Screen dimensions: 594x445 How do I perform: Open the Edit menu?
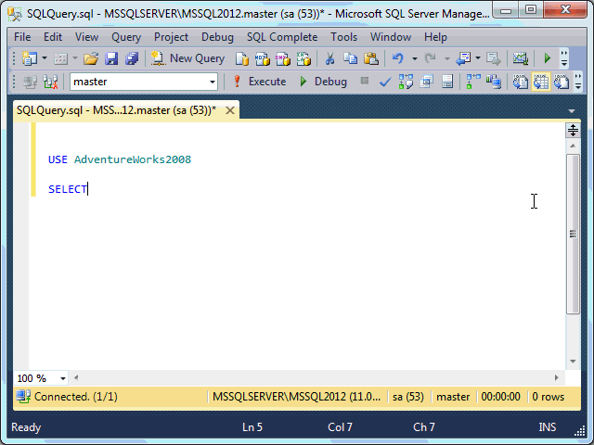click(x=53, y=37)
